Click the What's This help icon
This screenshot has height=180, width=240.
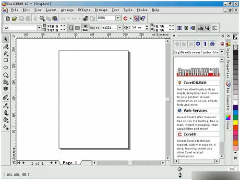(143, 19)
